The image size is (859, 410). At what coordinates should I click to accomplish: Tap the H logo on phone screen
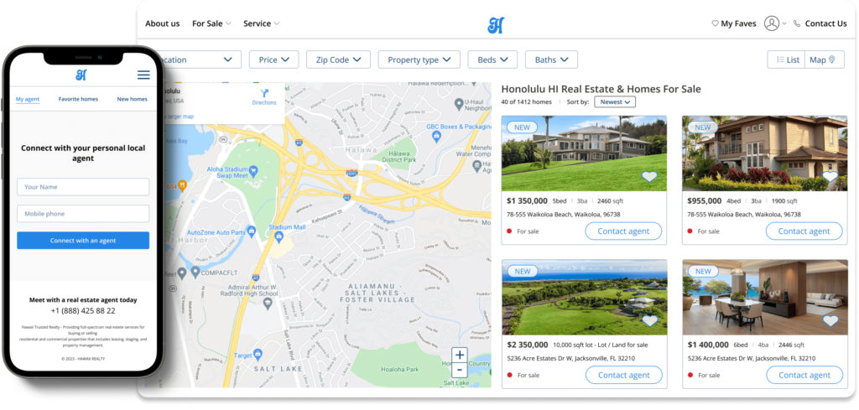81,75
